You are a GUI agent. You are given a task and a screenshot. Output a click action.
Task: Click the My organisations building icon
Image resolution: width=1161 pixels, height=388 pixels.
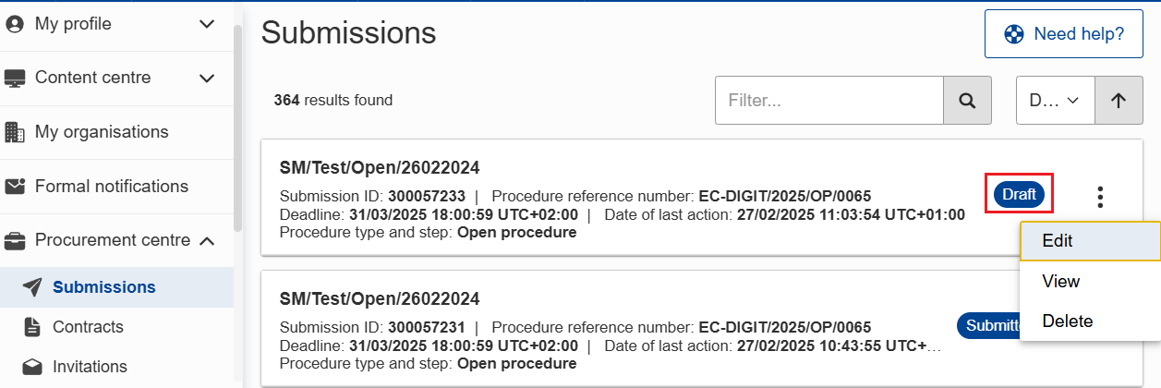click(x=15, y=132)
